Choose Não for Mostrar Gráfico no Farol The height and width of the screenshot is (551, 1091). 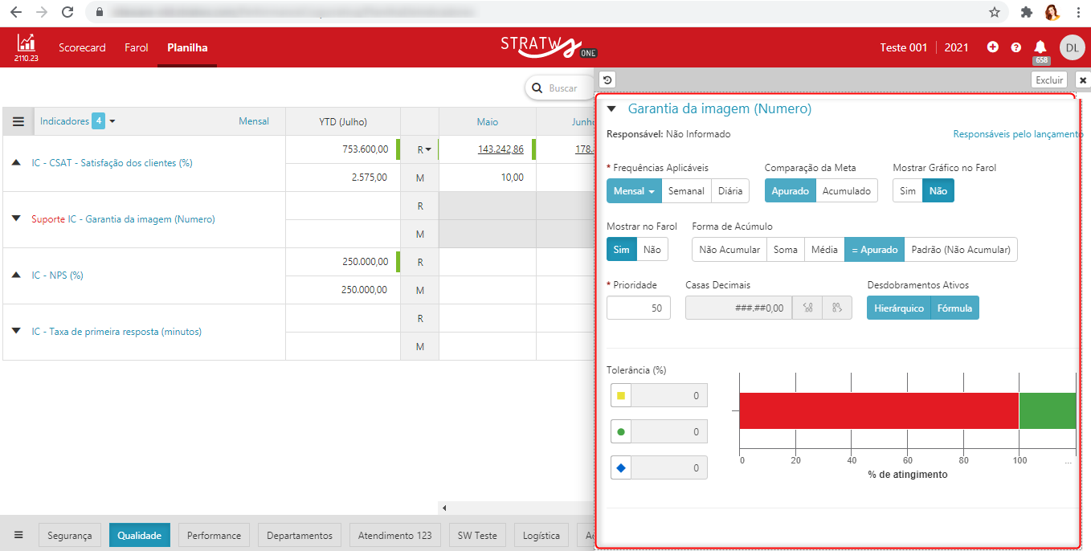938,191
